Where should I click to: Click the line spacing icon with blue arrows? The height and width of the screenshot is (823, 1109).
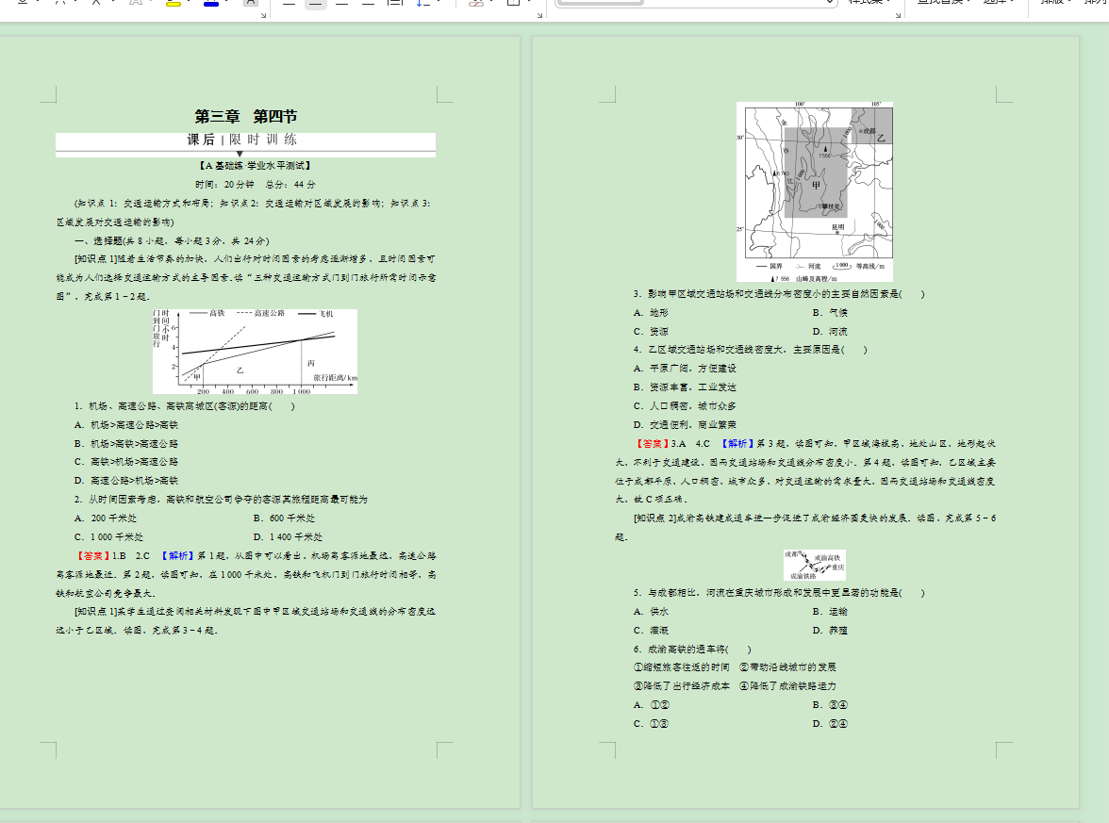coord(422,4)
